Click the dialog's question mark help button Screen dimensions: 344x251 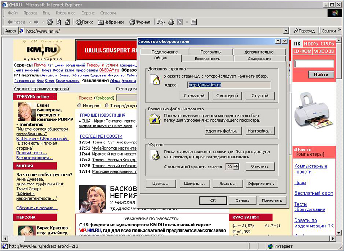click(278, 42)
